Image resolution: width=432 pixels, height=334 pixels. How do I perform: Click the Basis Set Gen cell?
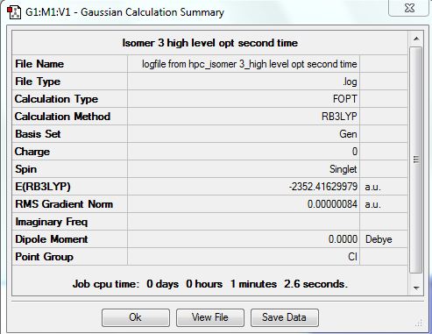click(x=244, y=134)
